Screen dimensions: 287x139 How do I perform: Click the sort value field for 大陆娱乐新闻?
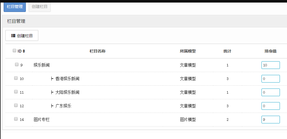tap(271, 92)
